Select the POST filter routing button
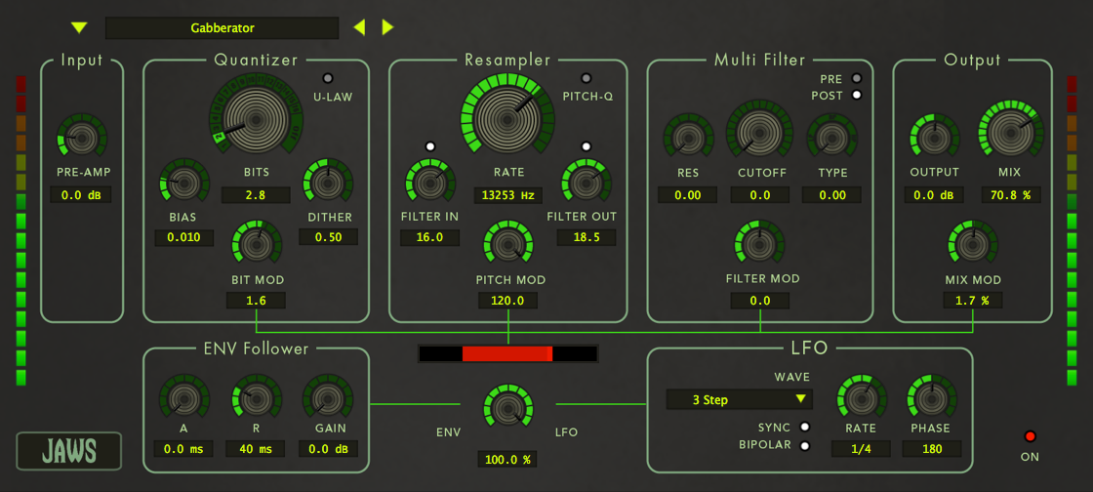Screen dimensions: 1093x492 [857, 96]
